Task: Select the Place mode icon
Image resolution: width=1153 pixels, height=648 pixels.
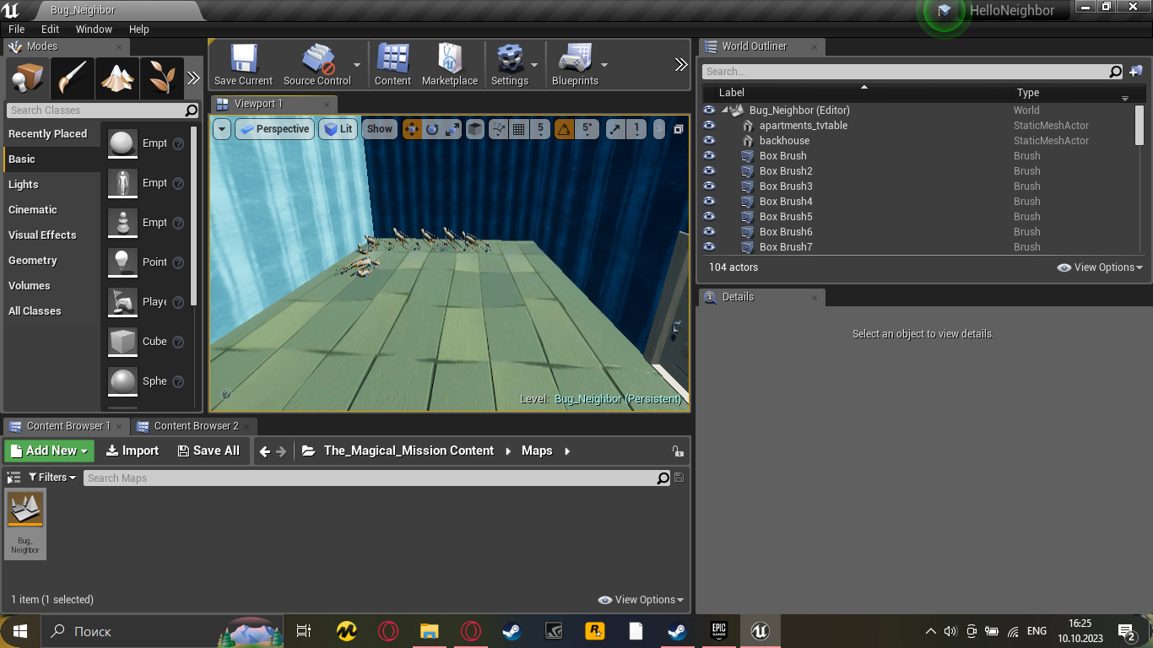Action: point(26,78)
